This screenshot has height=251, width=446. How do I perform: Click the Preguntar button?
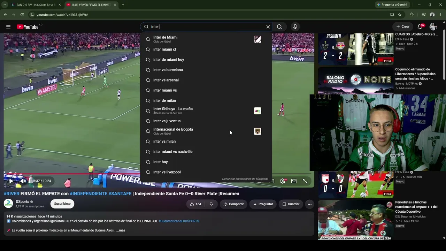click(263, 204)
